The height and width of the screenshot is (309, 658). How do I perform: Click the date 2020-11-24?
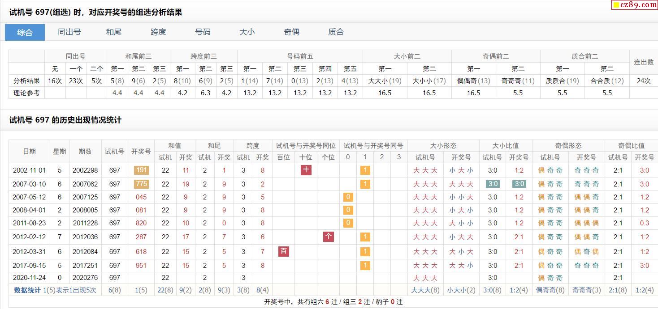[x=30, y=278]
